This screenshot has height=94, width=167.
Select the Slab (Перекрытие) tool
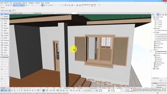[5, 33]
